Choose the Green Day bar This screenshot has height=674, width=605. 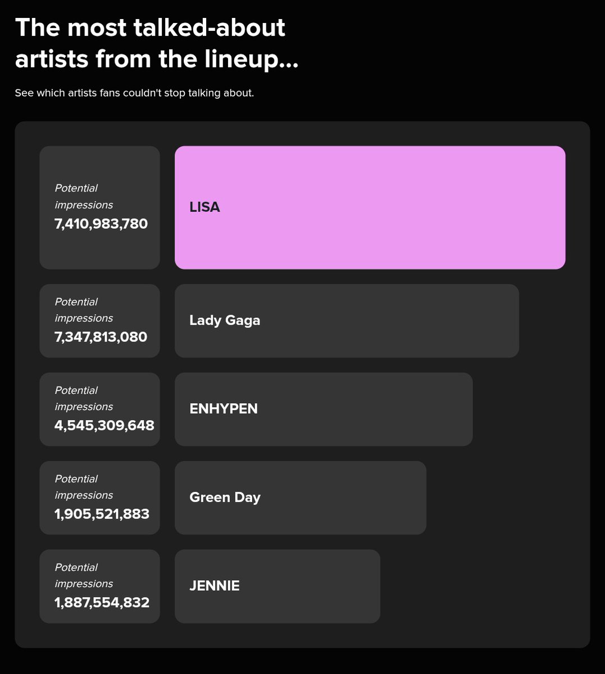301,498
